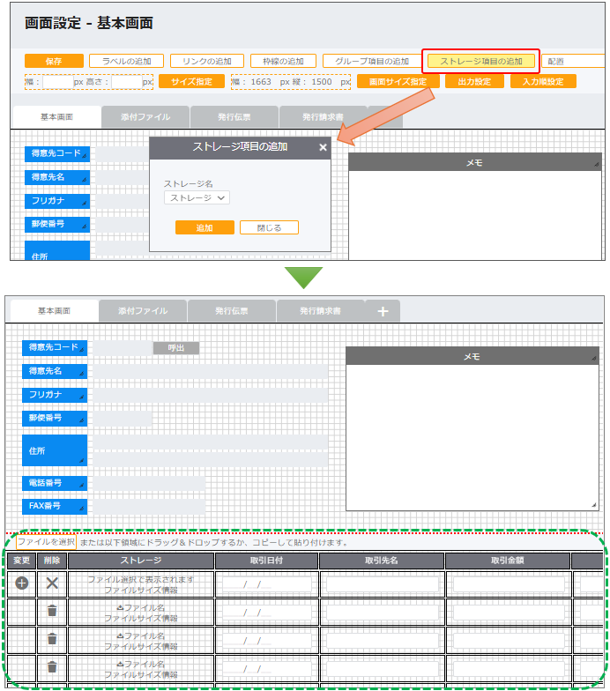Click the trash icon in the last table row
Viewport: 610px width, 691px height.
(x=52, y=667)
